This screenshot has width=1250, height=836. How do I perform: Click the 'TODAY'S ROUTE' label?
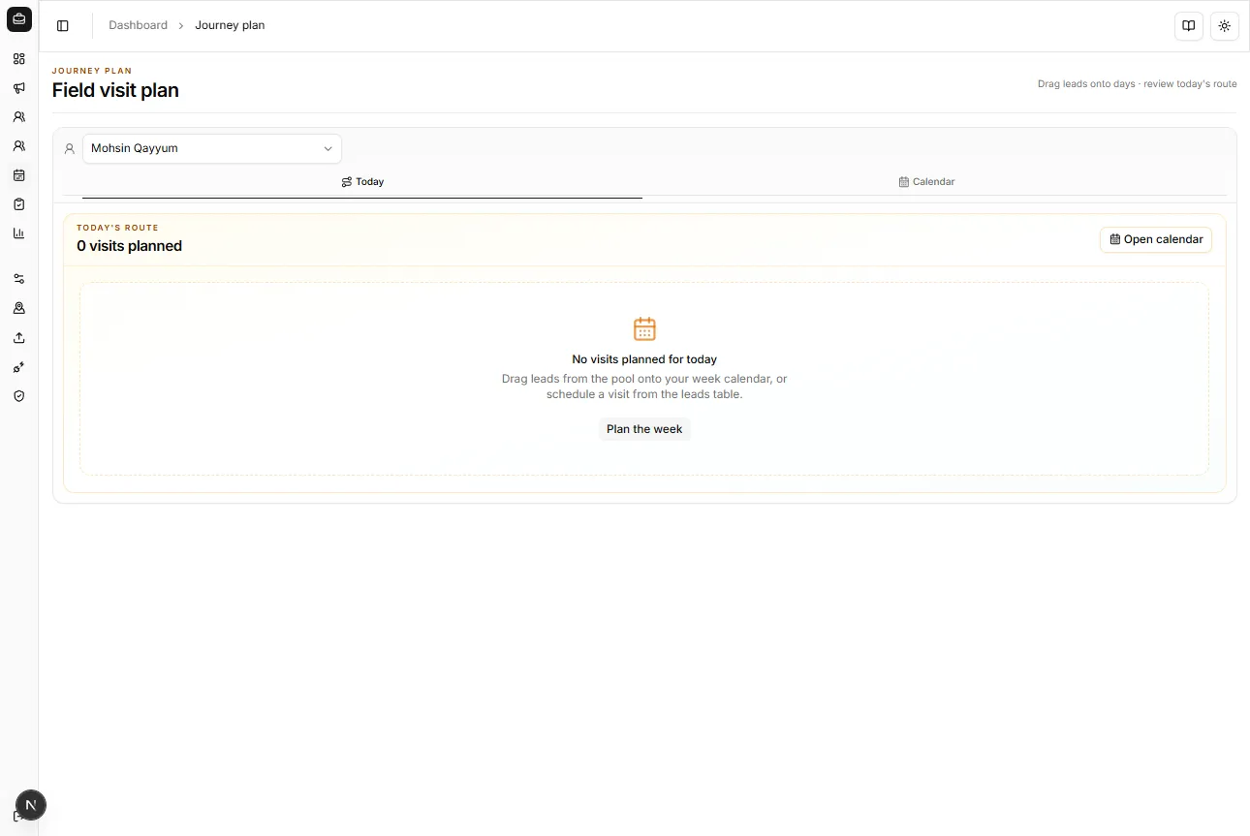pyautogui.click(x=117, y=228)
